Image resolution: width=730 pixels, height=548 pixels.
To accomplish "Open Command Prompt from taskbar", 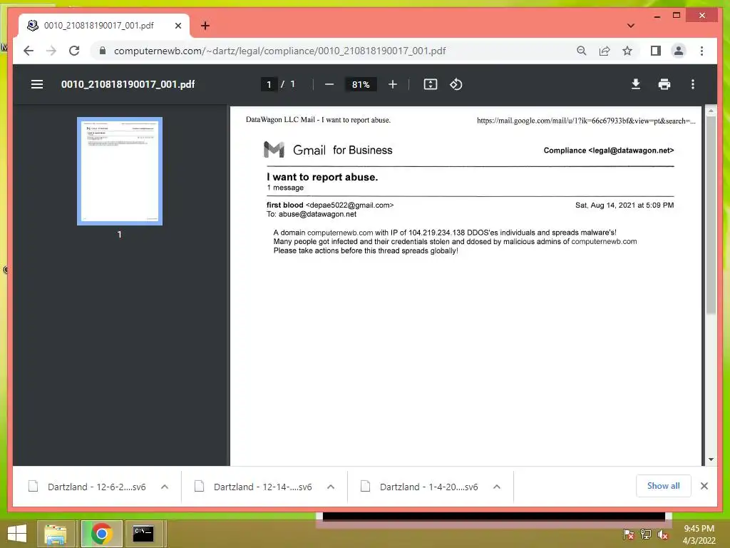I will 143,534.
